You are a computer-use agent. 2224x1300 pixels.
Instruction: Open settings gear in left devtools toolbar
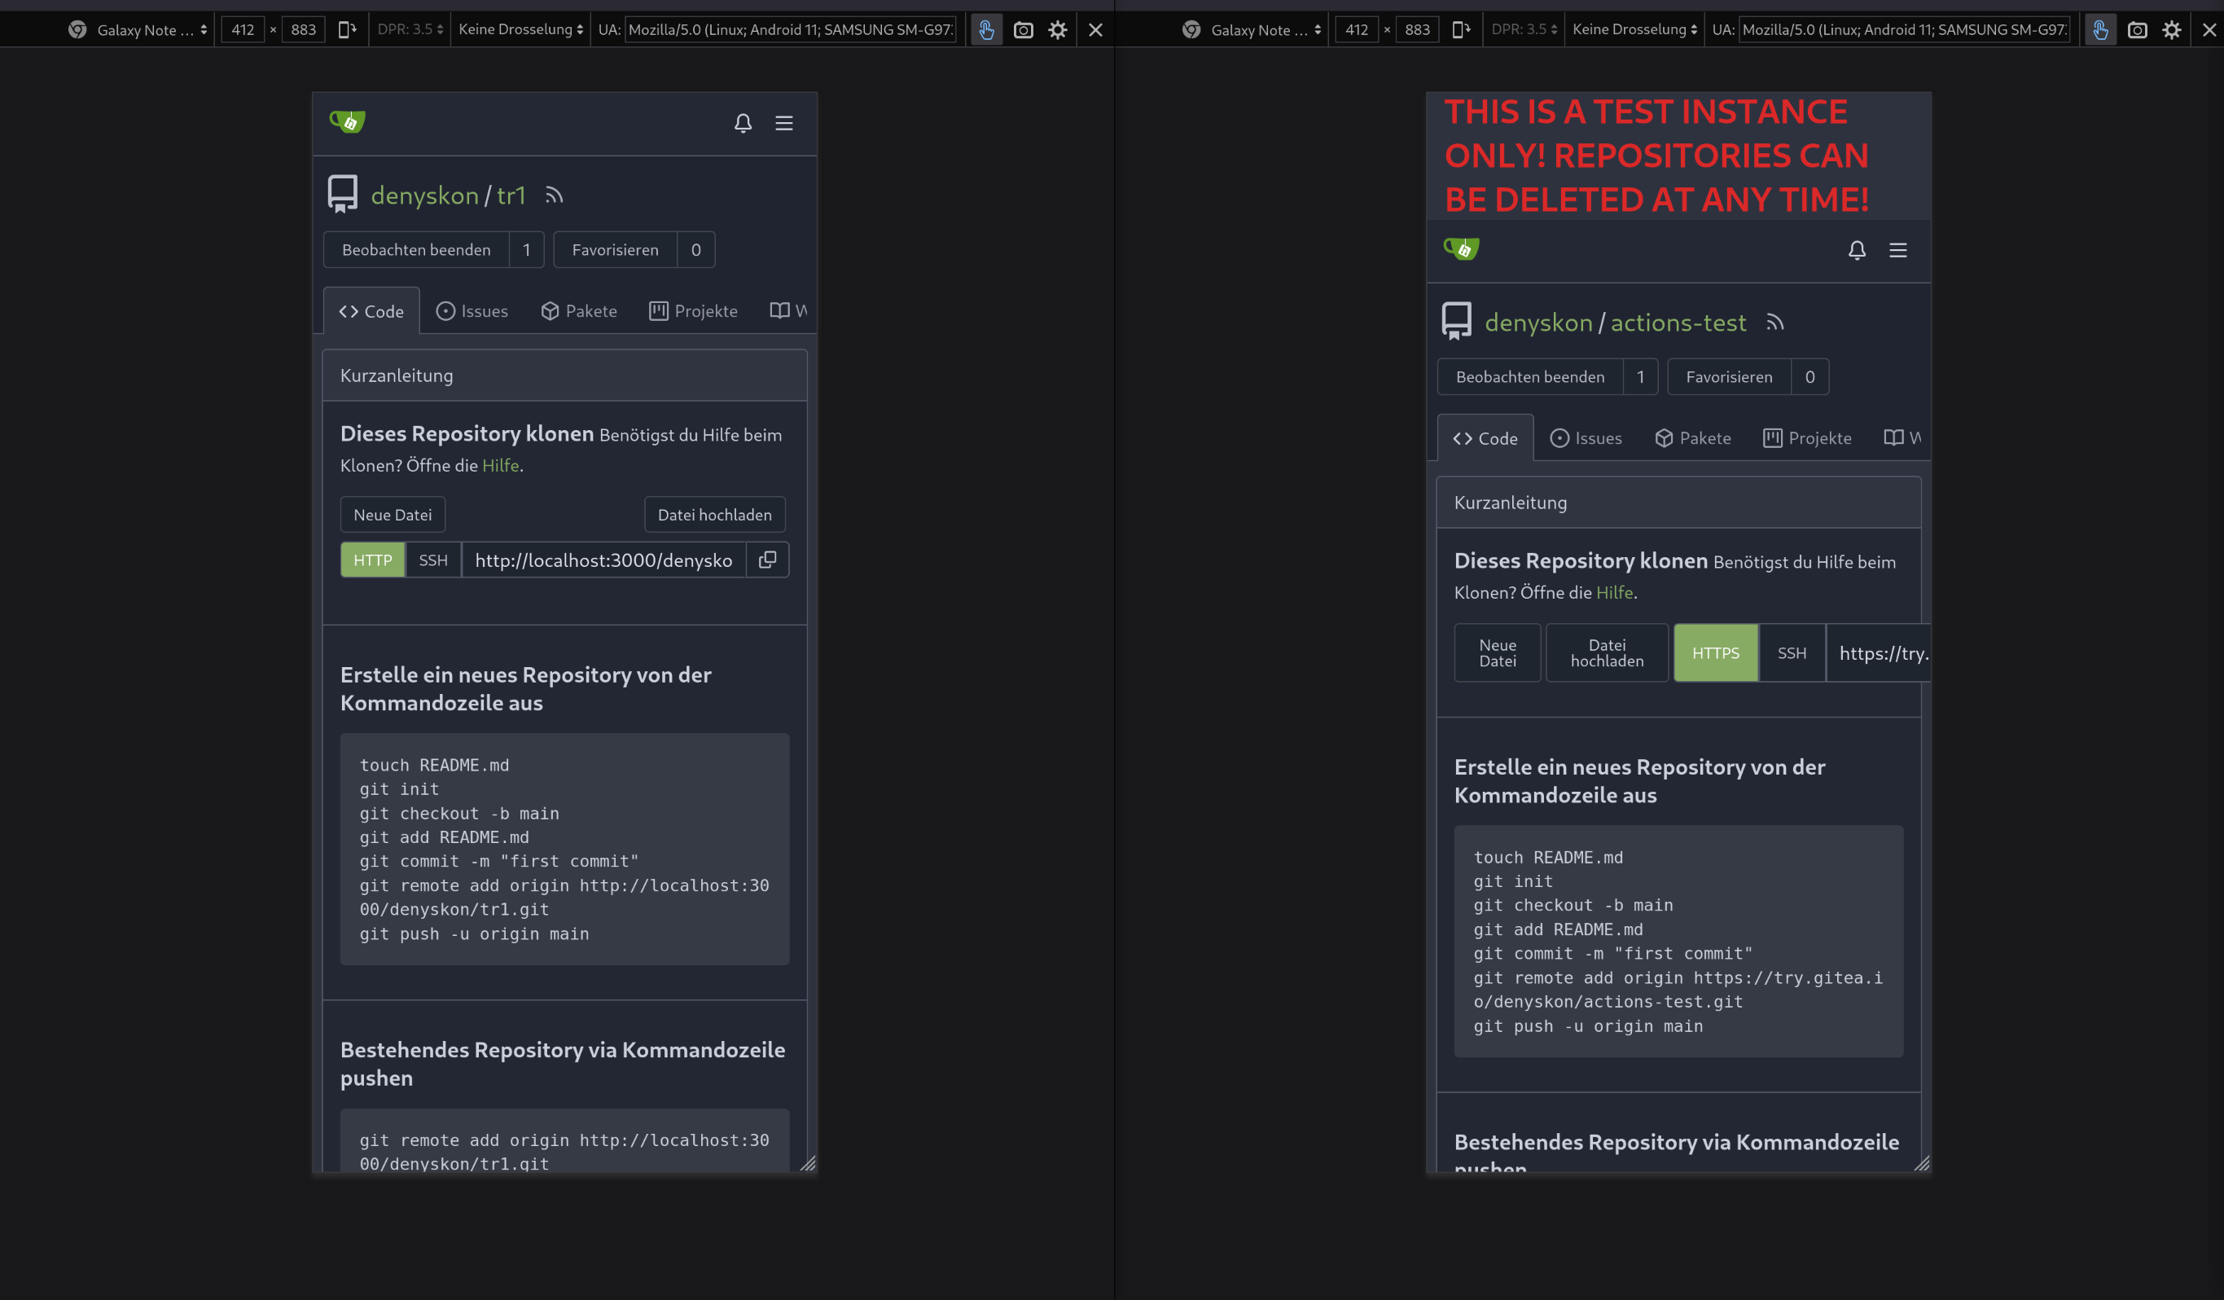click(x=1057, y=30)
